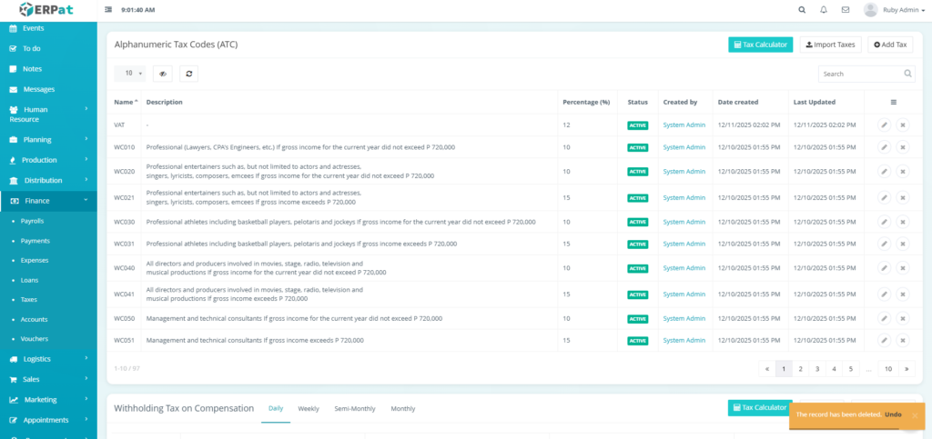Click the refresh icon above the table
Viewport: 932px width, 439px height.
tap(188, 74)
